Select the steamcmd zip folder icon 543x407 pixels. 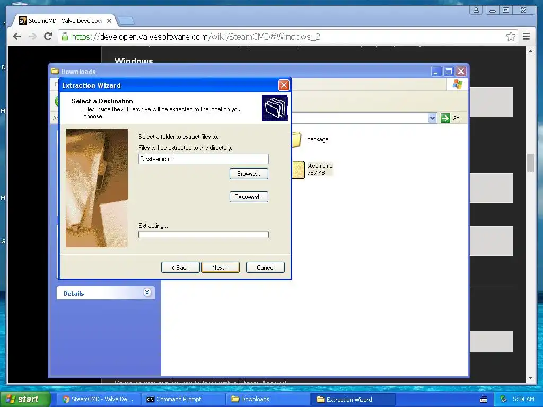tap(299, 170)
